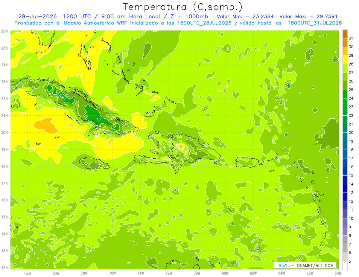
Task: Click the colorbar label '20'
Action: pos(351,133)
